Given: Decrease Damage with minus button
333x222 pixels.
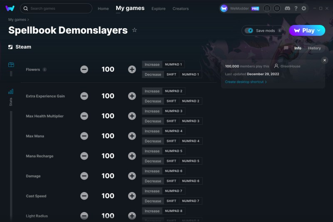Looking at the screenshot, I should coord(84,176).
